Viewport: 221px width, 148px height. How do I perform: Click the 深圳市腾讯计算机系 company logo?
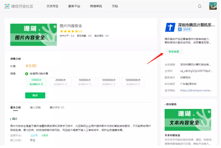(170, 27)
